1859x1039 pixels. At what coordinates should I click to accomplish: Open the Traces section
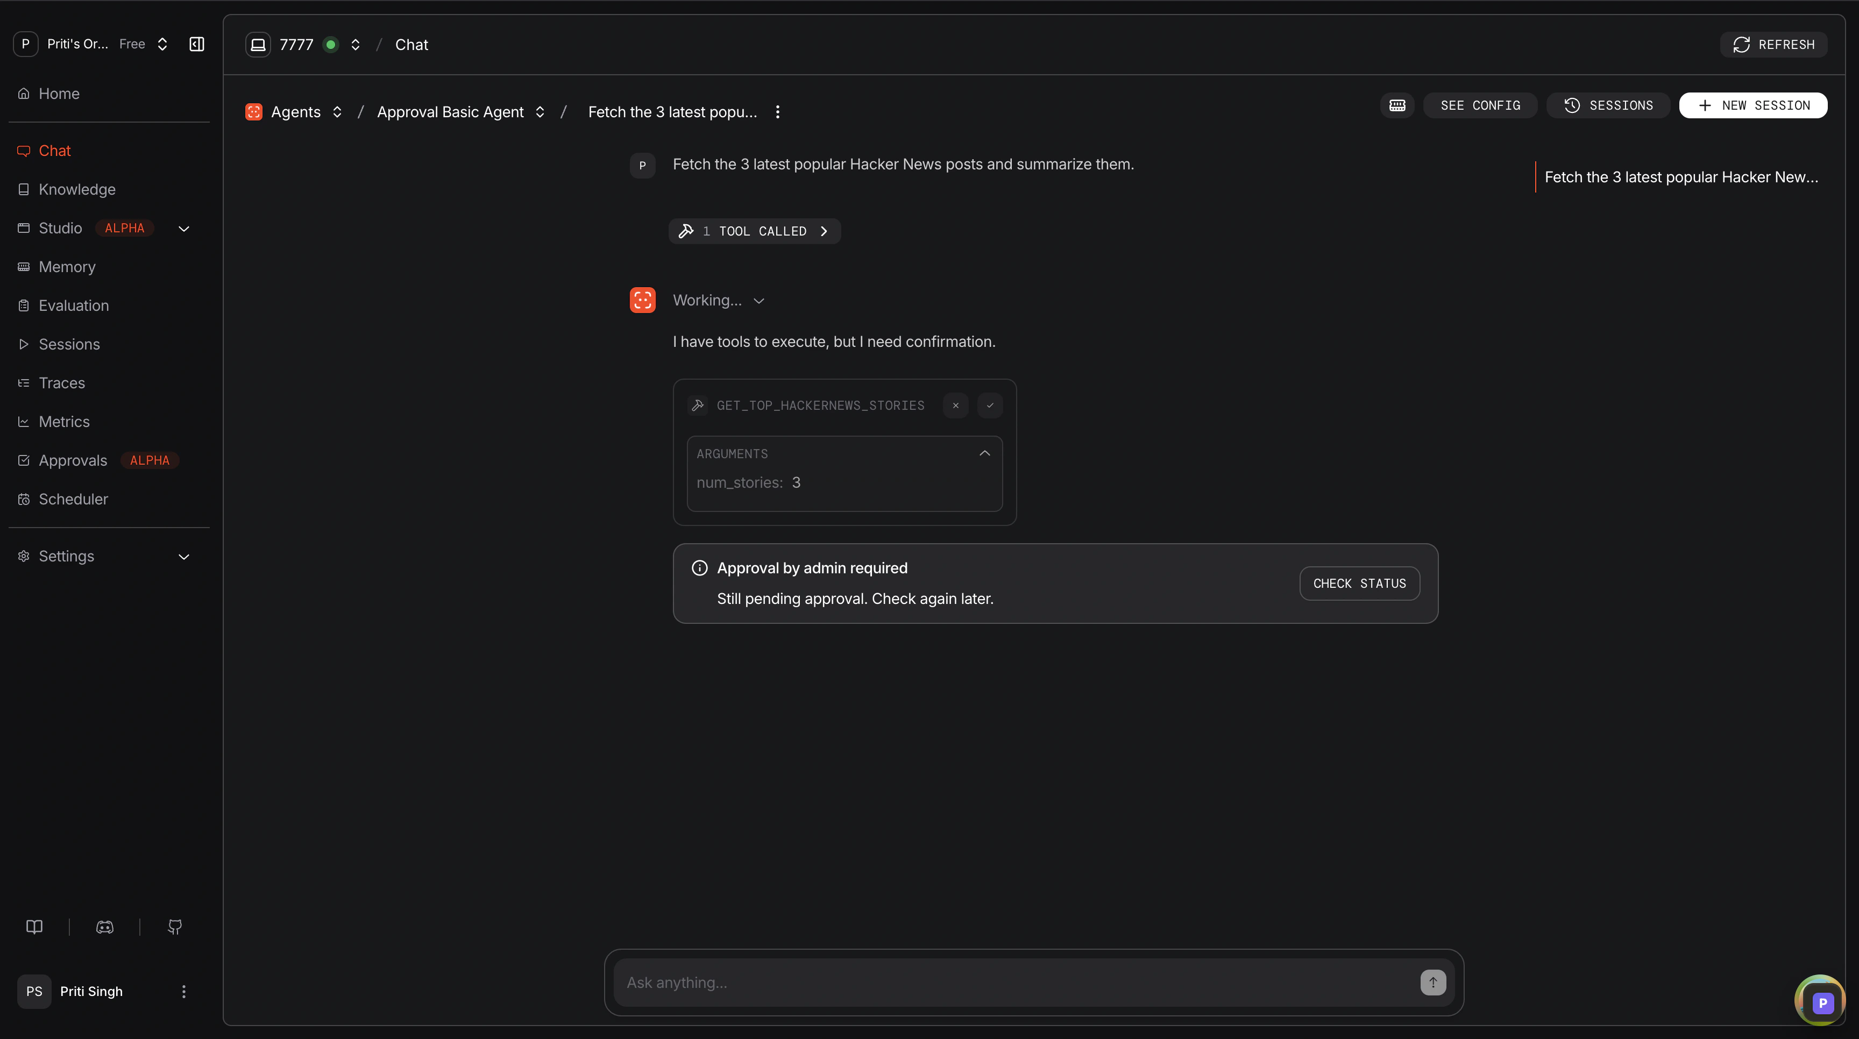pos(61,382)
